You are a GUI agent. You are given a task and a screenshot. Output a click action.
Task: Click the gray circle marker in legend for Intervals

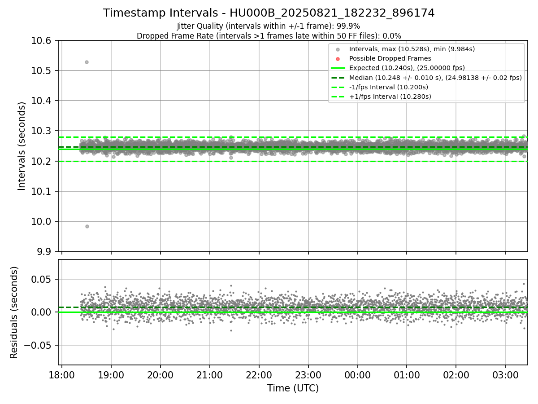[338, 49]
